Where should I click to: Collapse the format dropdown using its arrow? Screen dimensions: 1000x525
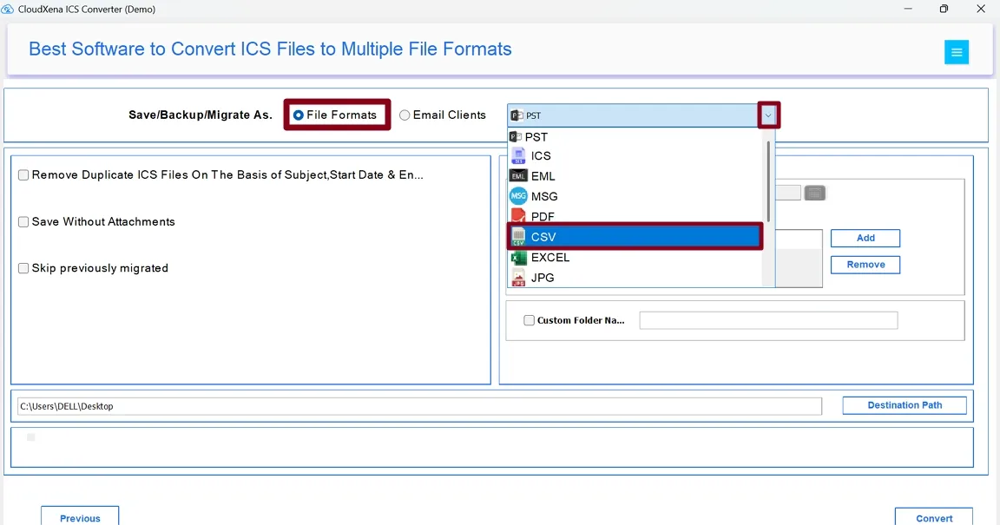point(768,115)
